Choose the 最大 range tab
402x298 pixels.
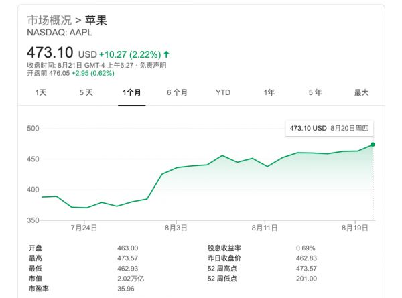[361, 92]
